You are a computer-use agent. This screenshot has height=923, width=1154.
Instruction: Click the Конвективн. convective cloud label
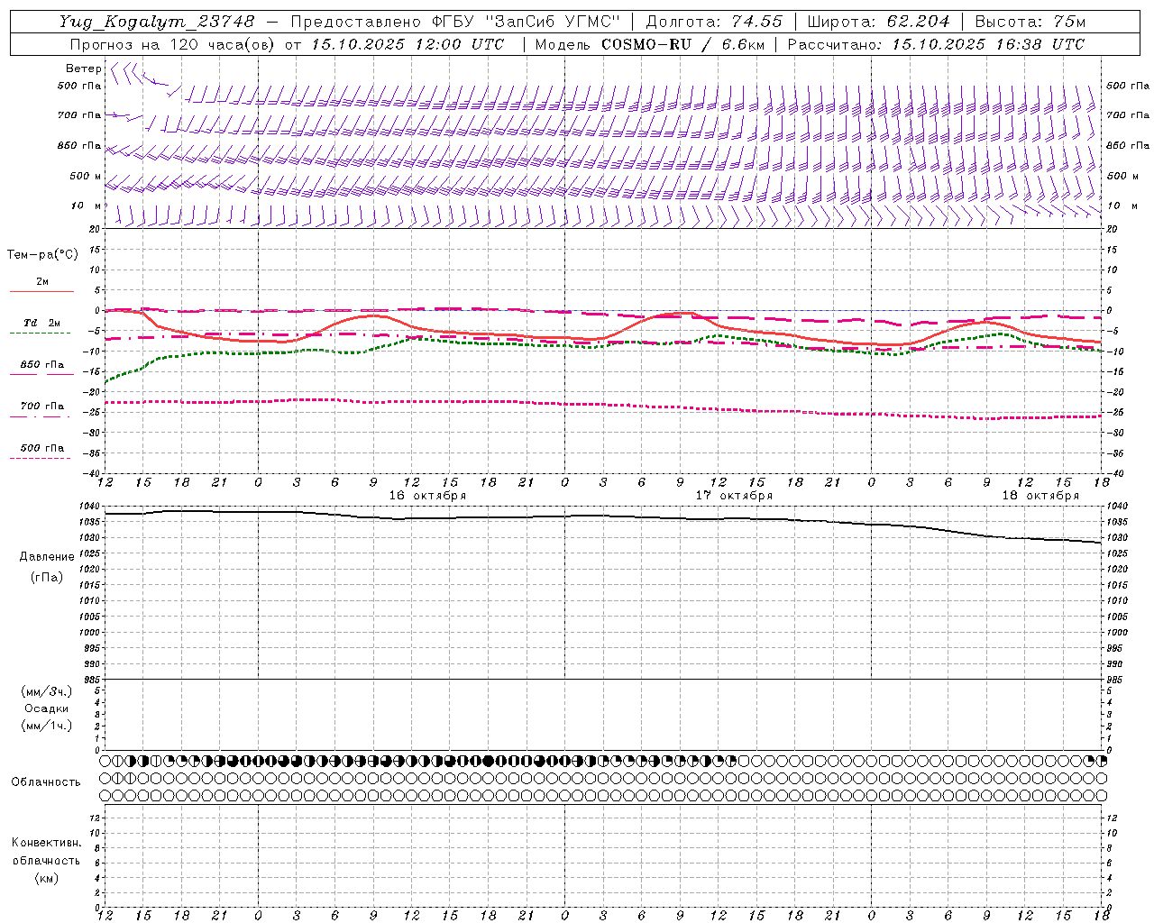(x=46, y=843)
